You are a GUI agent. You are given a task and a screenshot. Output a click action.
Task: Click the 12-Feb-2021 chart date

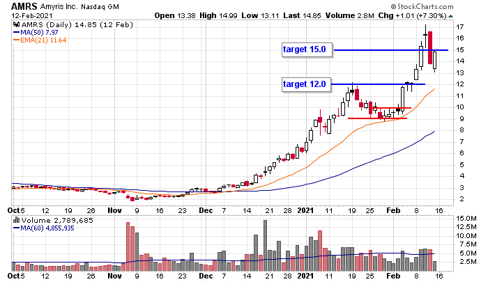(32, 16)
